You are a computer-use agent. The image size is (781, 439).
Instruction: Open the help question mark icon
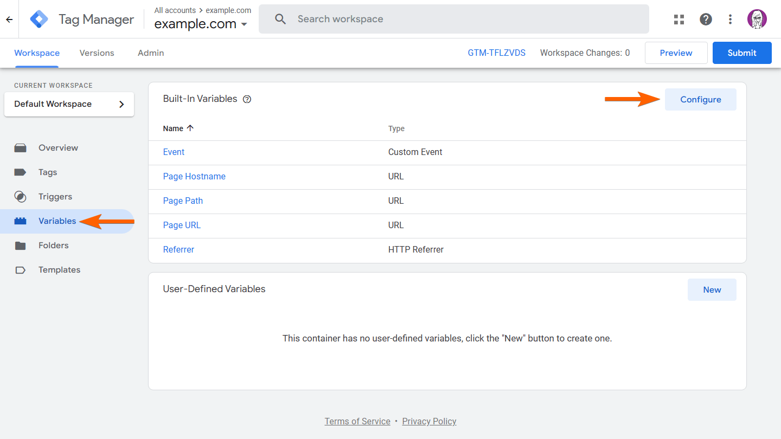pyautogui.click(x=705, y=20)
